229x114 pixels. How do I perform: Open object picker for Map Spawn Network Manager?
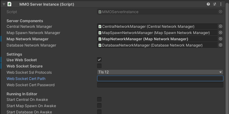[x=221, y=32]
